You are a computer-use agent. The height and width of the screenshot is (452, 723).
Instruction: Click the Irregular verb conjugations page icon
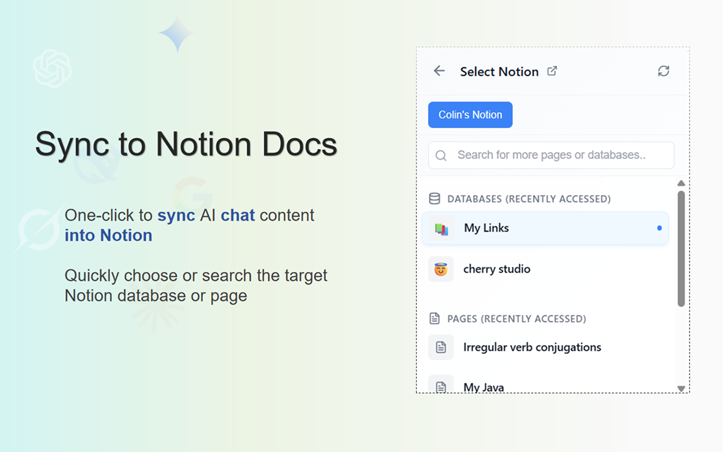pos(441,347)
